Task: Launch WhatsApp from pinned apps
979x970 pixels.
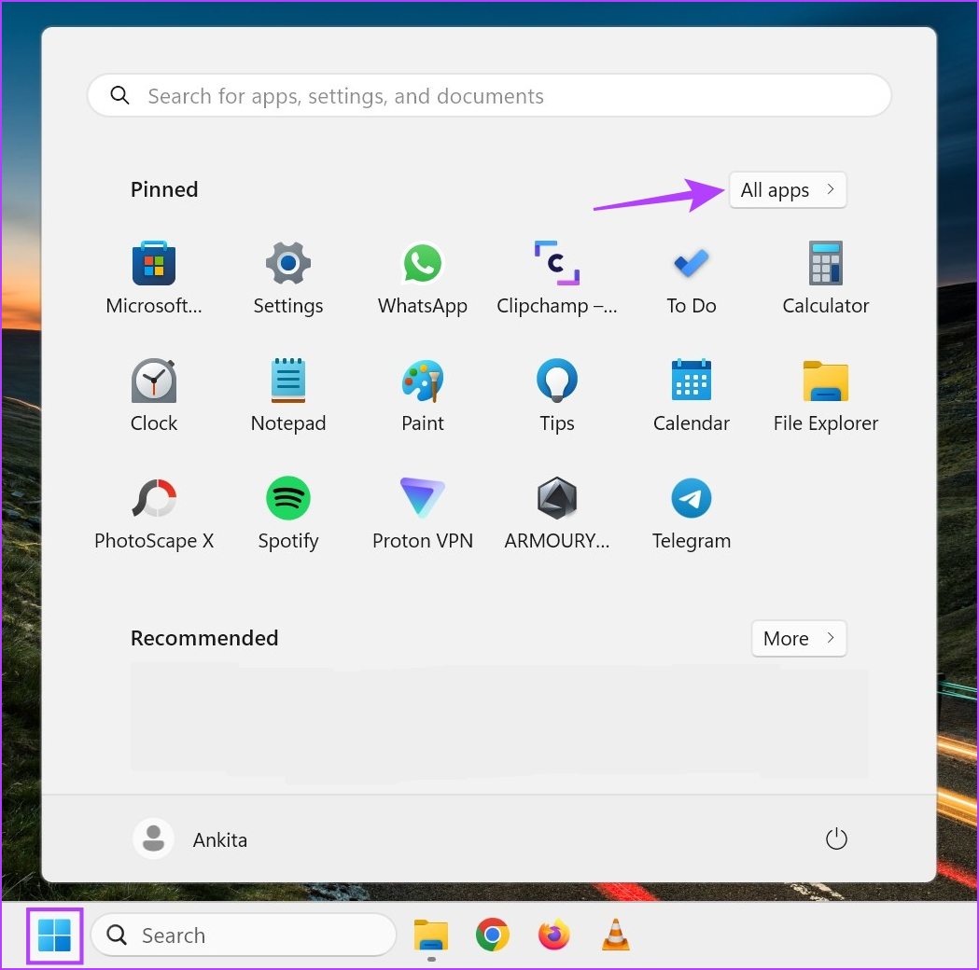Action: [422, 278]
